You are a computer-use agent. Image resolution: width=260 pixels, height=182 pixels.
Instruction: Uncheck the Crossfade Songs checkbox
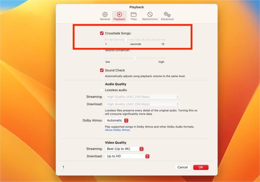[102, 33]
